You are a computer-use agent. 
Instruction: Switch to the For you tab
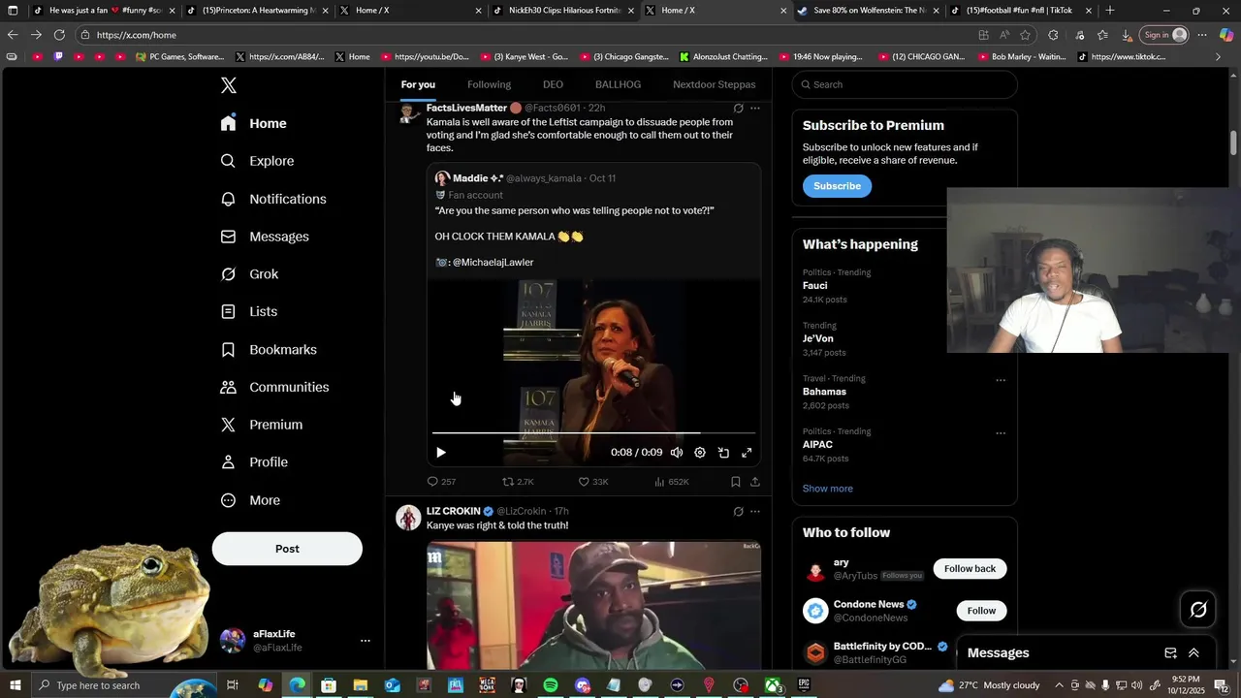pos(418,84)
